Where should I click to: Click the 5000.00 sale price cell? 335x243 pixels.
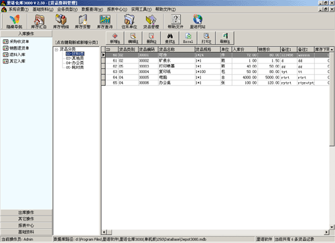(x=269, y=77)
